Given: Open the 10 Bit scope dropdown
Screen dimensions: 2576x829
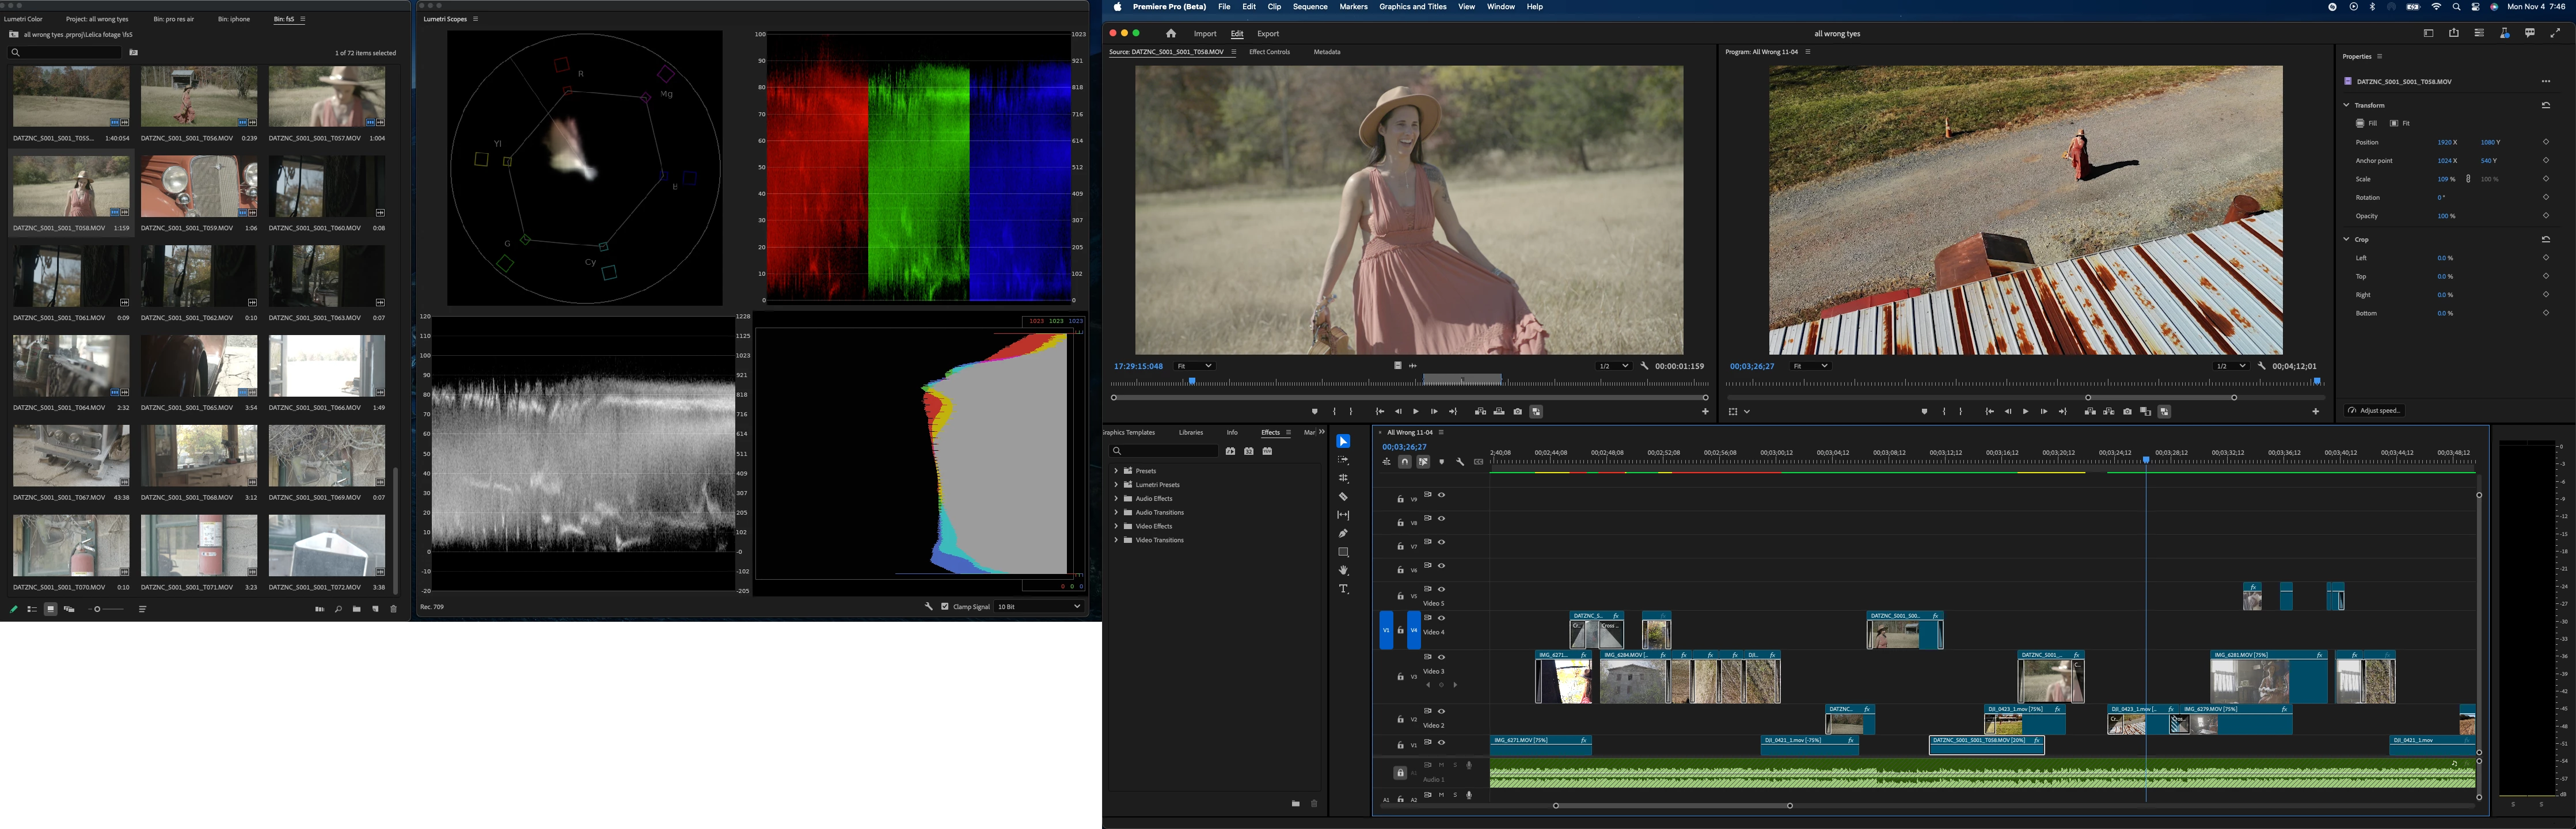Looking at the screenshot, I should pyautogui.click(x=1038, y=606).
